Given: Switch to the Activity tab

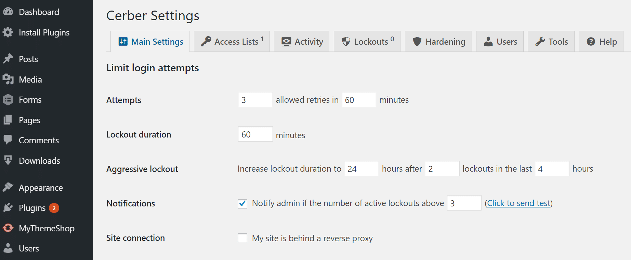Looking at the screenshot, I should click(301, 41).
